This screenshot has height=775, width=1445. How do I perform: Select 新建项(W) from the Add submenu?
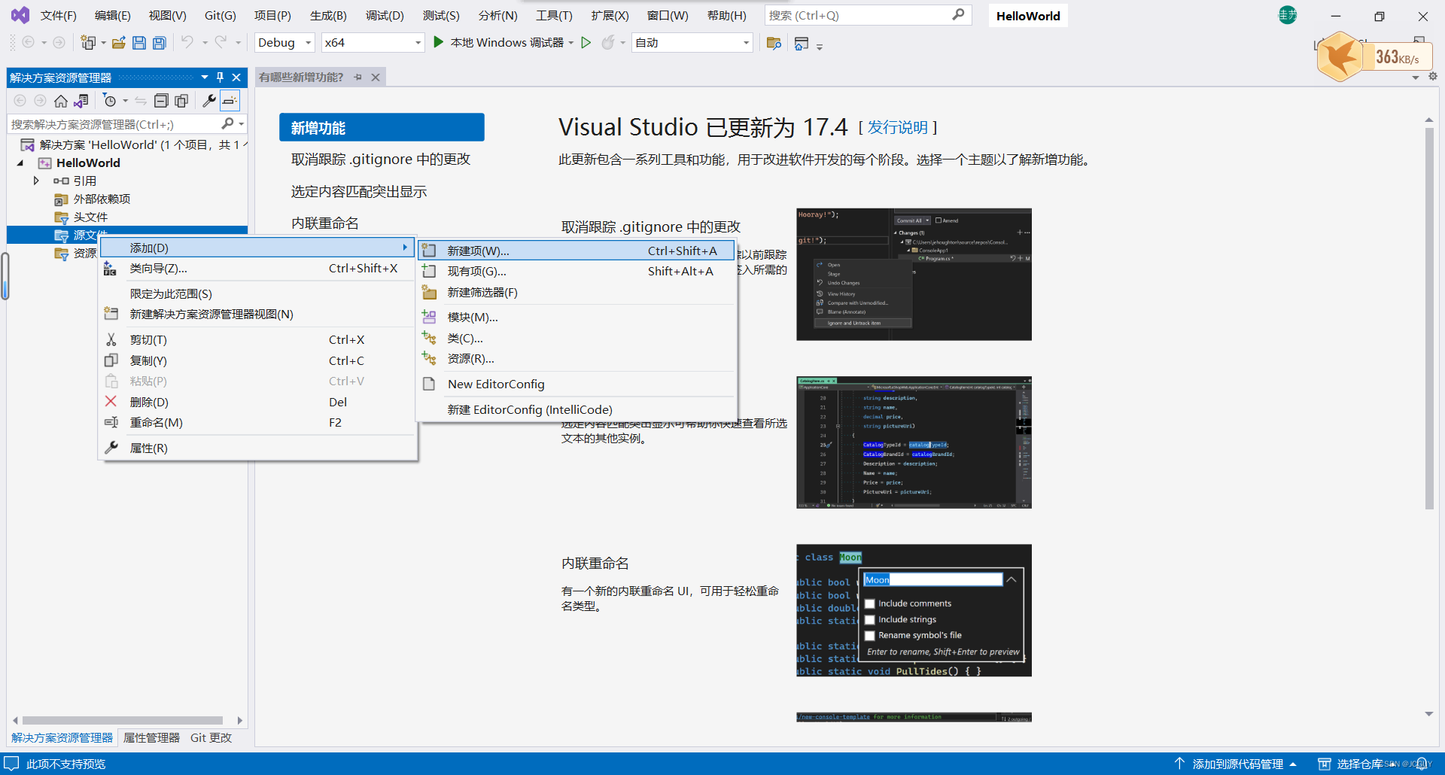479,250
